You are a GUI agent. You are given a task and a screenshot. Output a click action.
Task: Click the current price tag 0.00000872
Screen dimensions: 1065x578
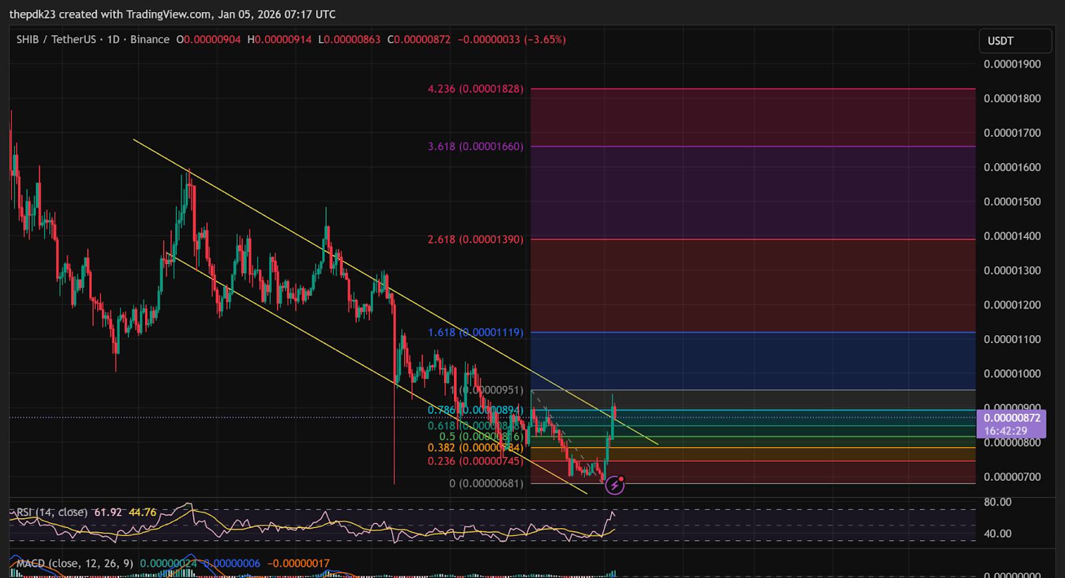[1012, 418]
